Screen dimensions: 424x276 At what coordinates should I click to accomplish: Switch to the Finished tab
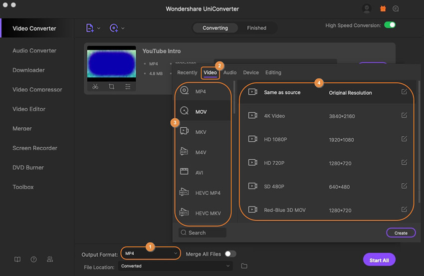click(x=256, y=28)
